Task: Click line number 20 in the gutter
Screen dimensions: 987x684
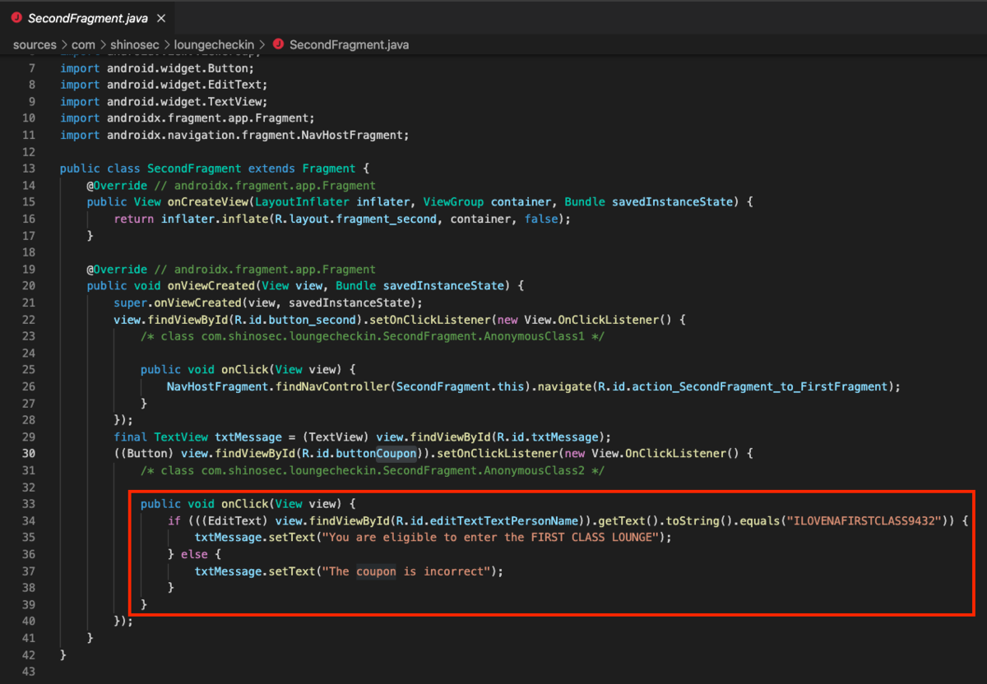Action: (x=29, y=285)
